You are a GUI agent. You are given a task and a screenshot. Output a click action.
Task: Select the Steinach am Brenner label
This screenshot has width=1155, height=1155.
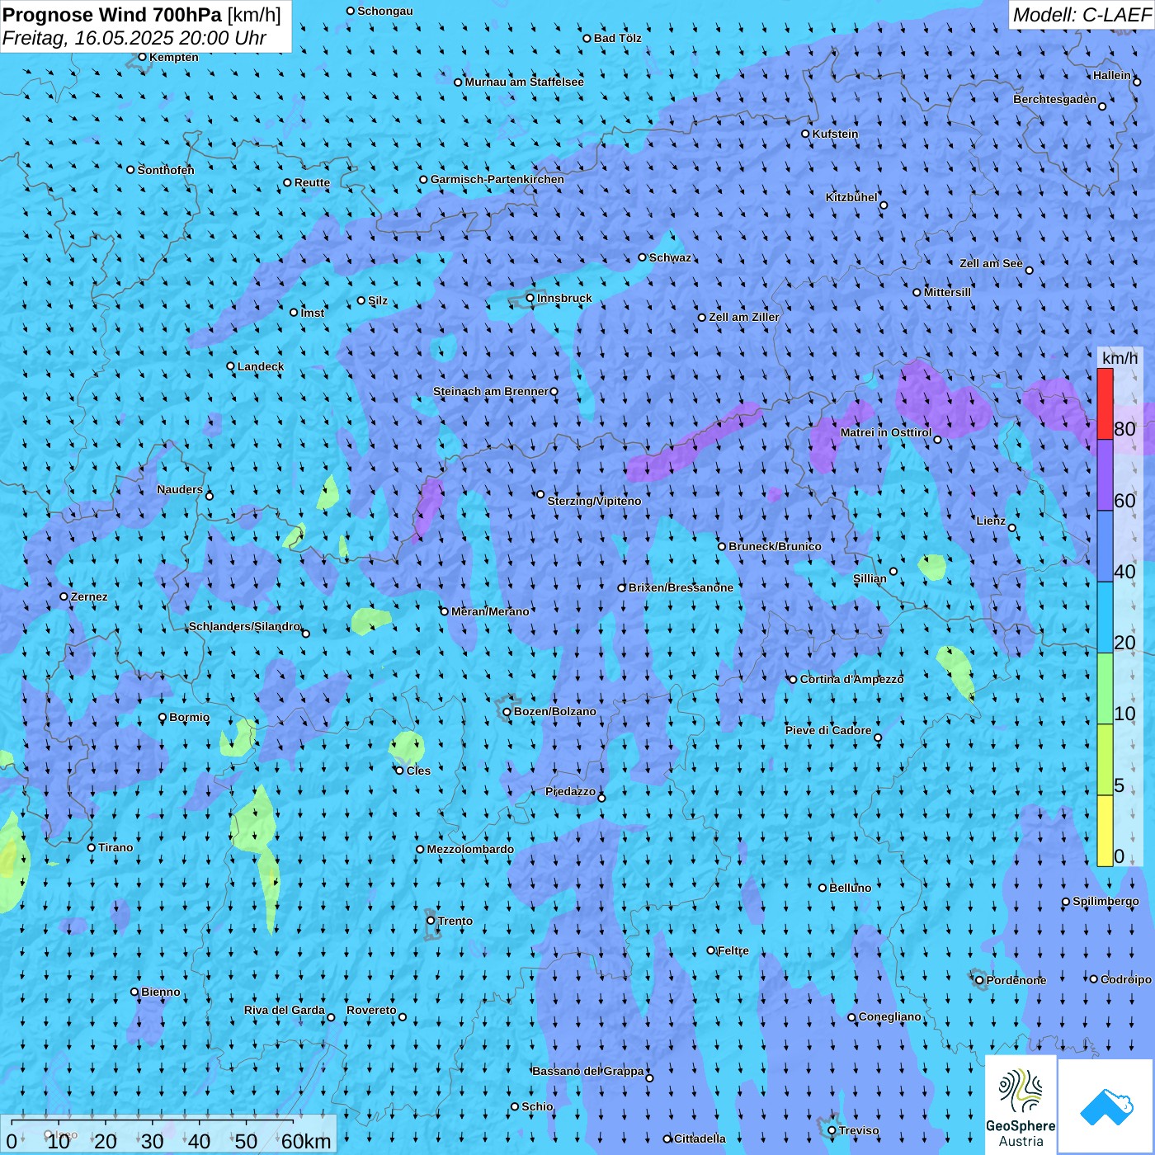tap(491, 391)
